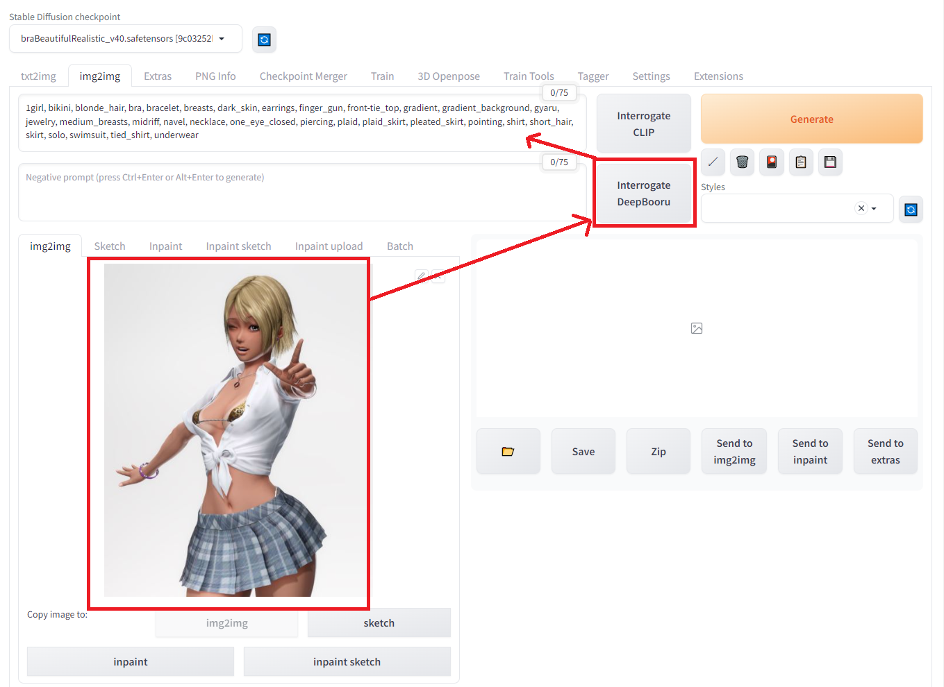Open the Checkpoint Merger tab
This screenshot has height=687, width=944.
coord(304,76)
